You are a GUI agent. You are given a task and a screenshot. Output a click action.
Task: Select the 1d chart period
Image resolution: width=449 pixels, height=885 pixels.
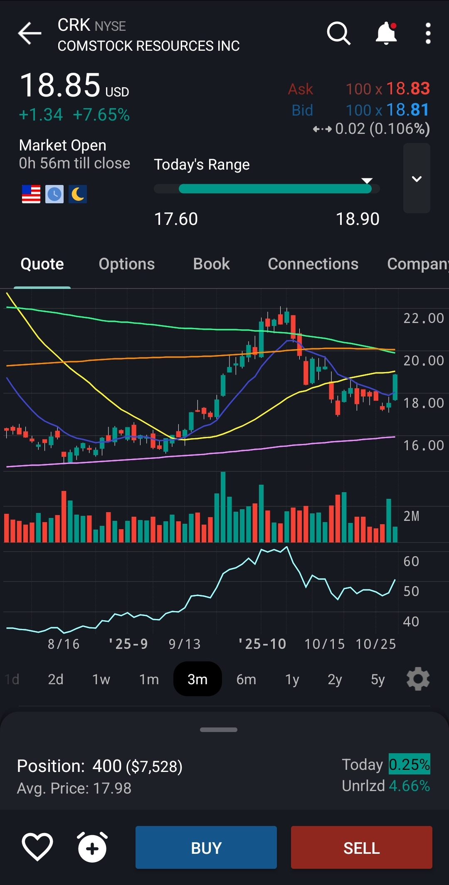12,679
